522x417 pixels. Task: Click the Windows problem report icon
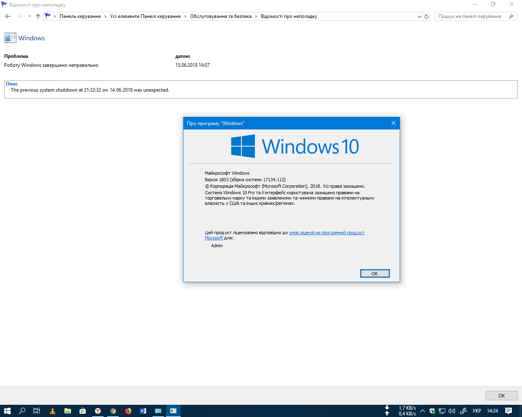10,38
